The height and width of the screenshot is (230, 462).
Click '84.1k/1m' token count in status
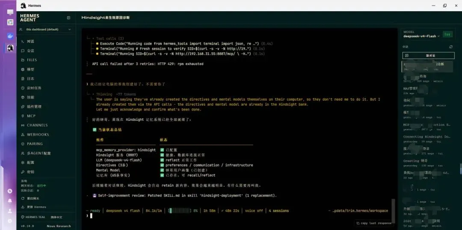click(154, 211)
